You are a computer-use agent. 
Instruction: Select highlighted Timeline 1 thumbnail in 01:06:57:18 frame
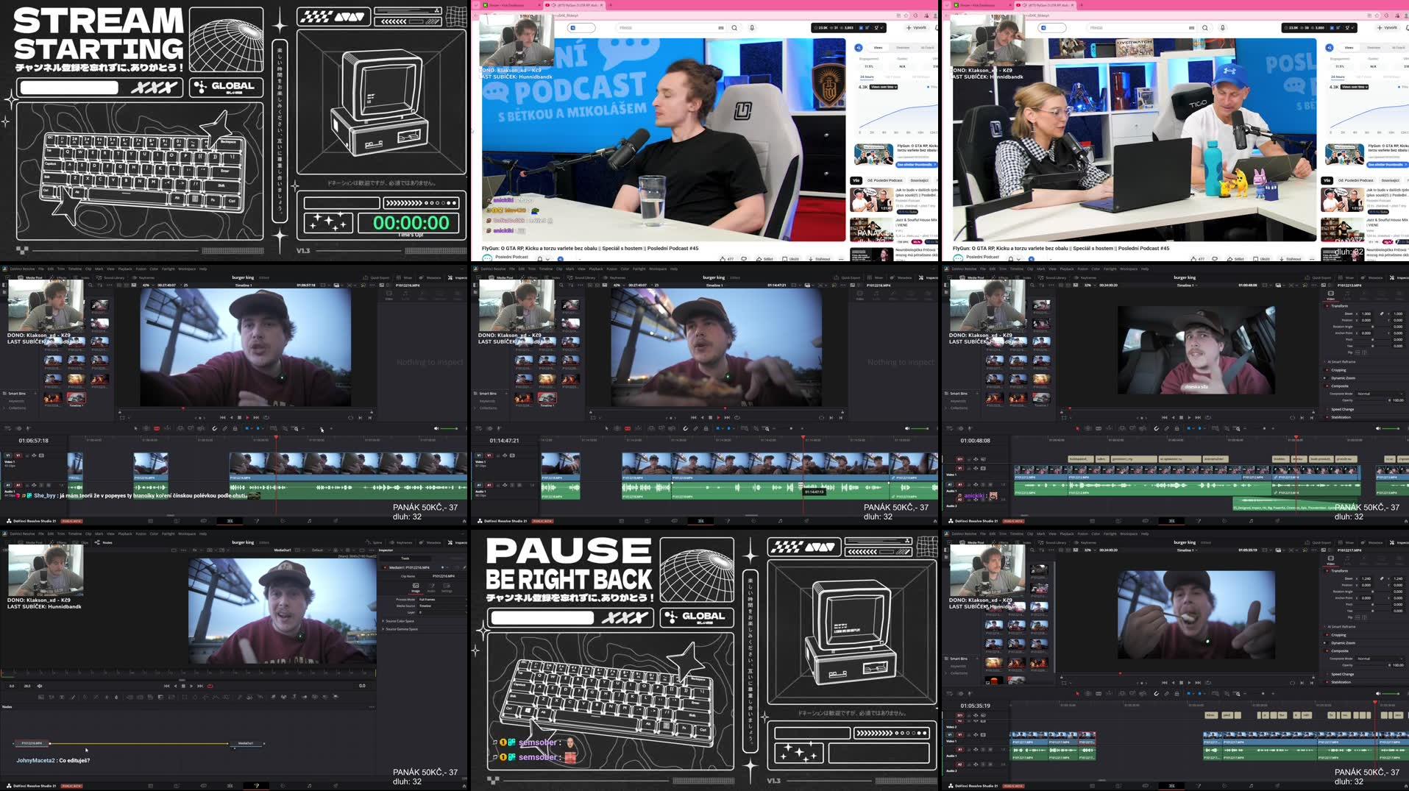point(77,398)
